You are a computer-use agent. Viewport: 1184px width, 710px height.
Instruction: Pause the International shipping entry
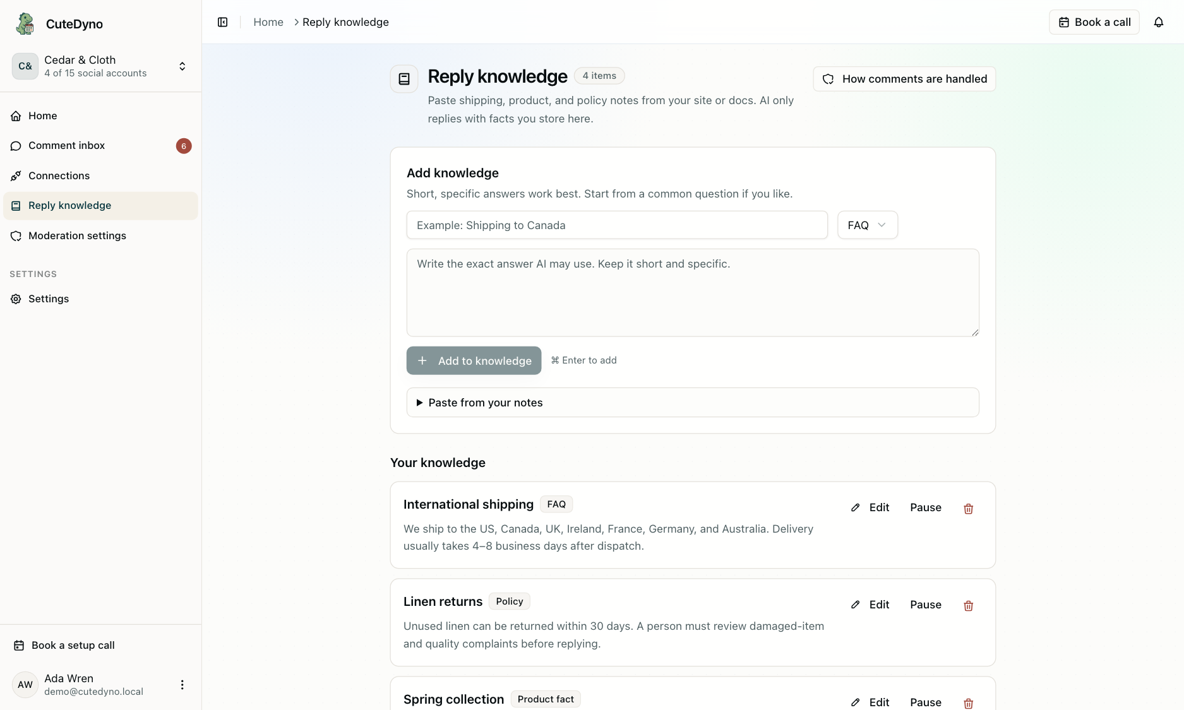926,507
